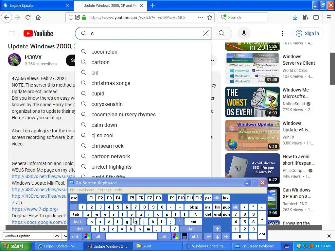The image size is (335, 251).
Task: Clear the YouTube search box text
Action: click(x=206, y=33)
